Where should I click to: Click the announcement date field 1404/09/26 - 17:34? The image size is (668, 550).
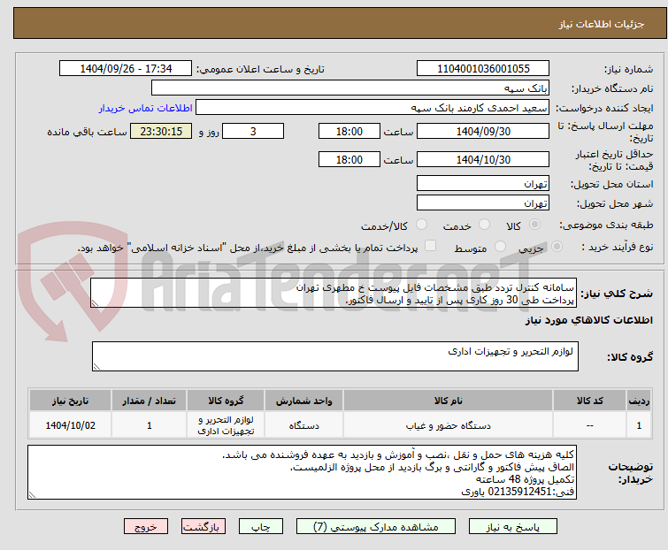pos(126,69)
